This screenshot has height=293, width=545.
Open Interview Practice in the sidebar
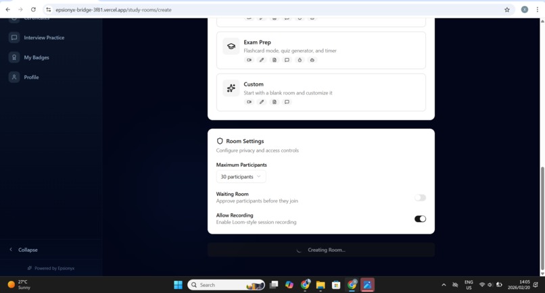44,38
